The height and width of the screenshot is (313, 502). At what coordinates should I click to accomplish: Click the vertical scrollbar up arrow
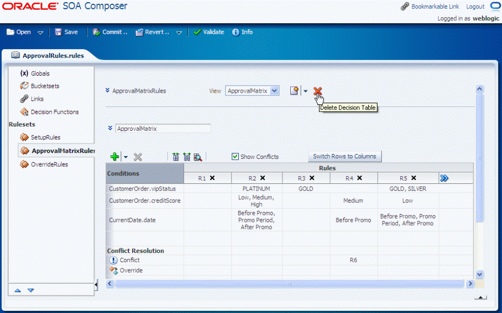pos(479,89)
